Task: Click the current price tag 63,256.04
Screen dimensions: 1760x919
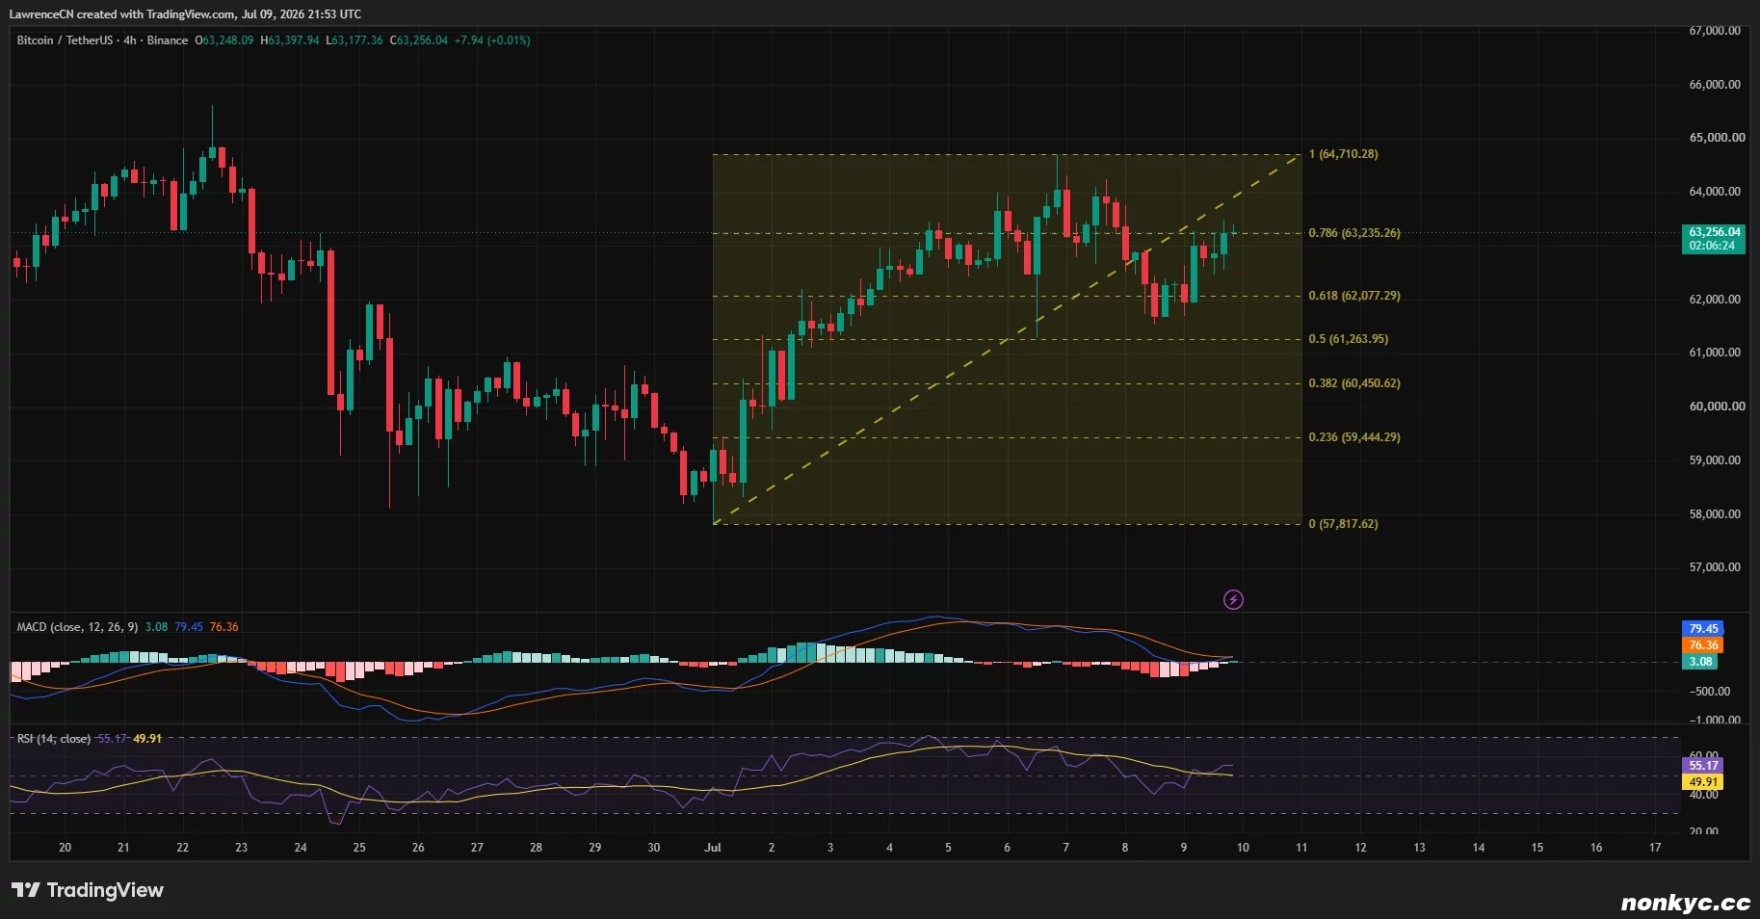Action: 1714,239
